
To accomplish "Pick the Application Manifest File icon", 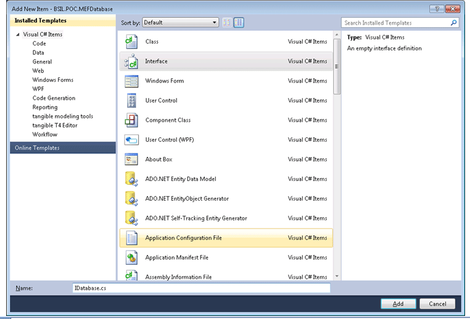I will coord(131,257).
